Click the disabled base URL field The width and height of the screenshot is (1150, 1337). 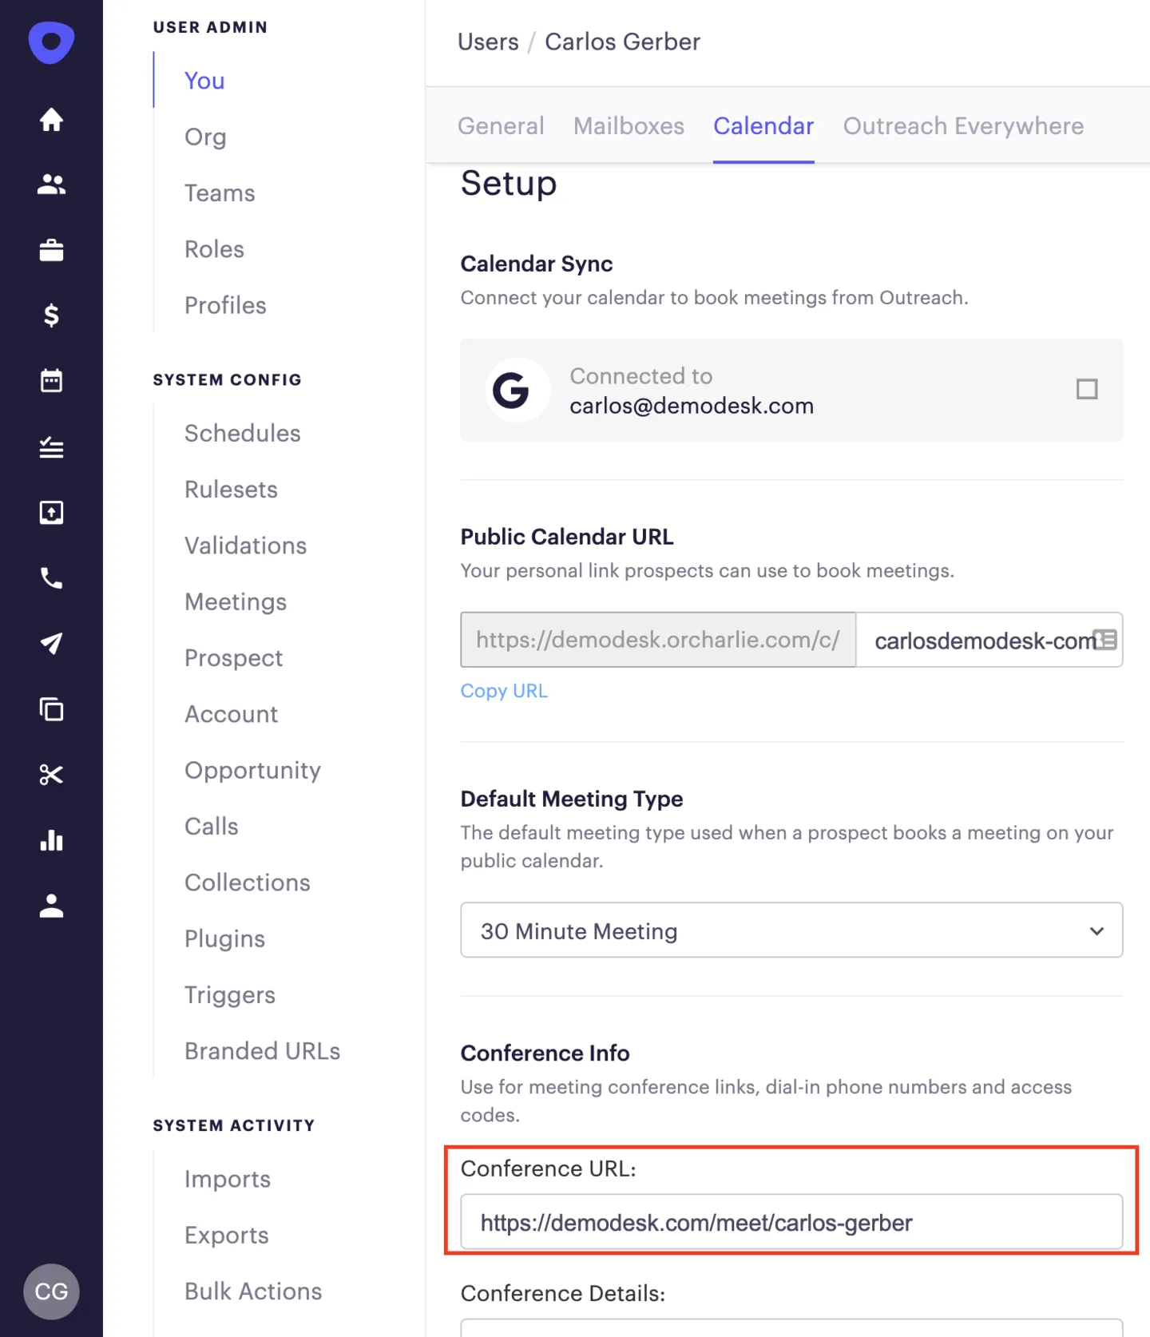[658, 640]
